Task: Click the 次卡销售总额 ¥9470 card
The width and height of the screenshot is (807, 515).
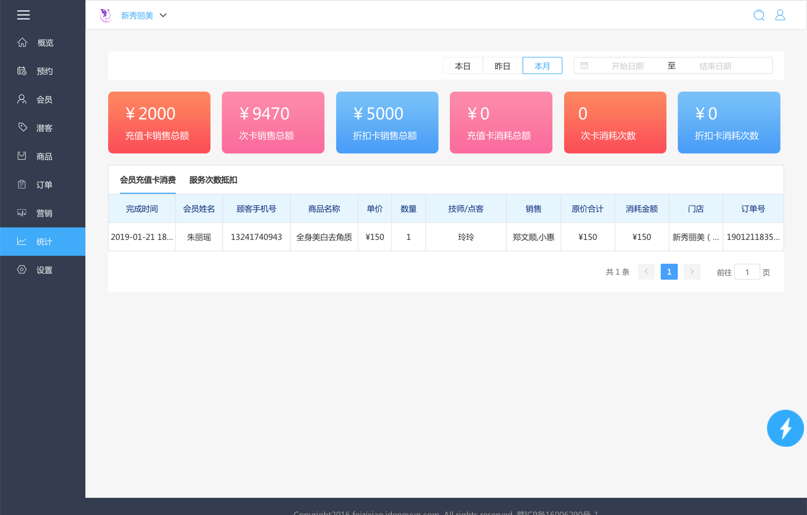Action: (x=273, y=122)
